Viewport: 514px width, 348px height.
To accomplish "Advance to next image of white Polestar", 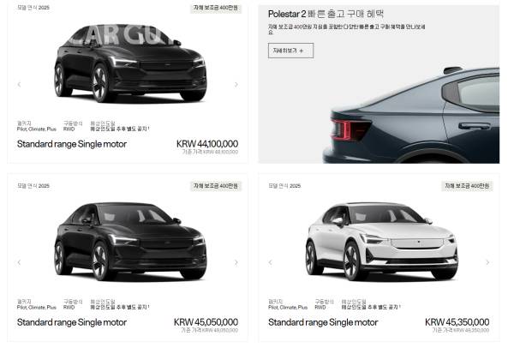I will pyautogui.click(x=487, y=262).
